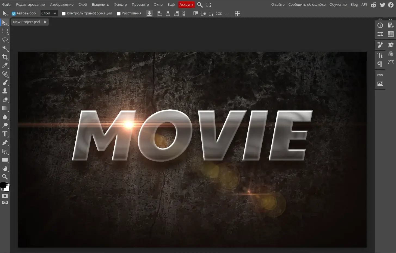Image resolution: width=396 pixels, height=253 pixels.
Task: Enable Контроль трансформации checkbox
Action: click(x=64, y=14)
